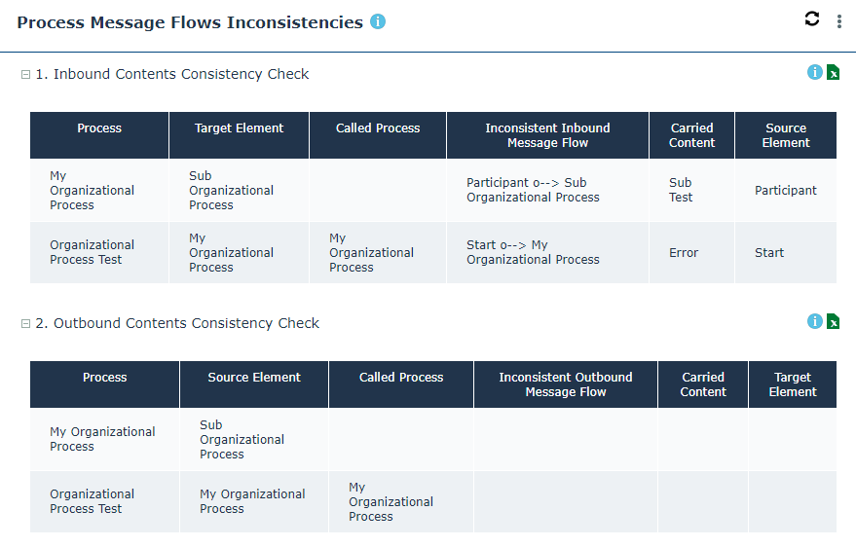This screenshot has width=856, height=547.
Task: Export Inbound Contents check to Excel
Action: [833, 73]
